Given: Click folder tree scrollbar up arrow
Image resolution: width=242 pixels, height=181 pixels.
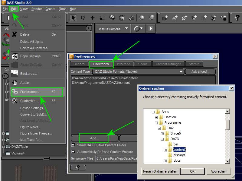Looking at the screenshot, I should pyautogui.click(x=227, y=111).
